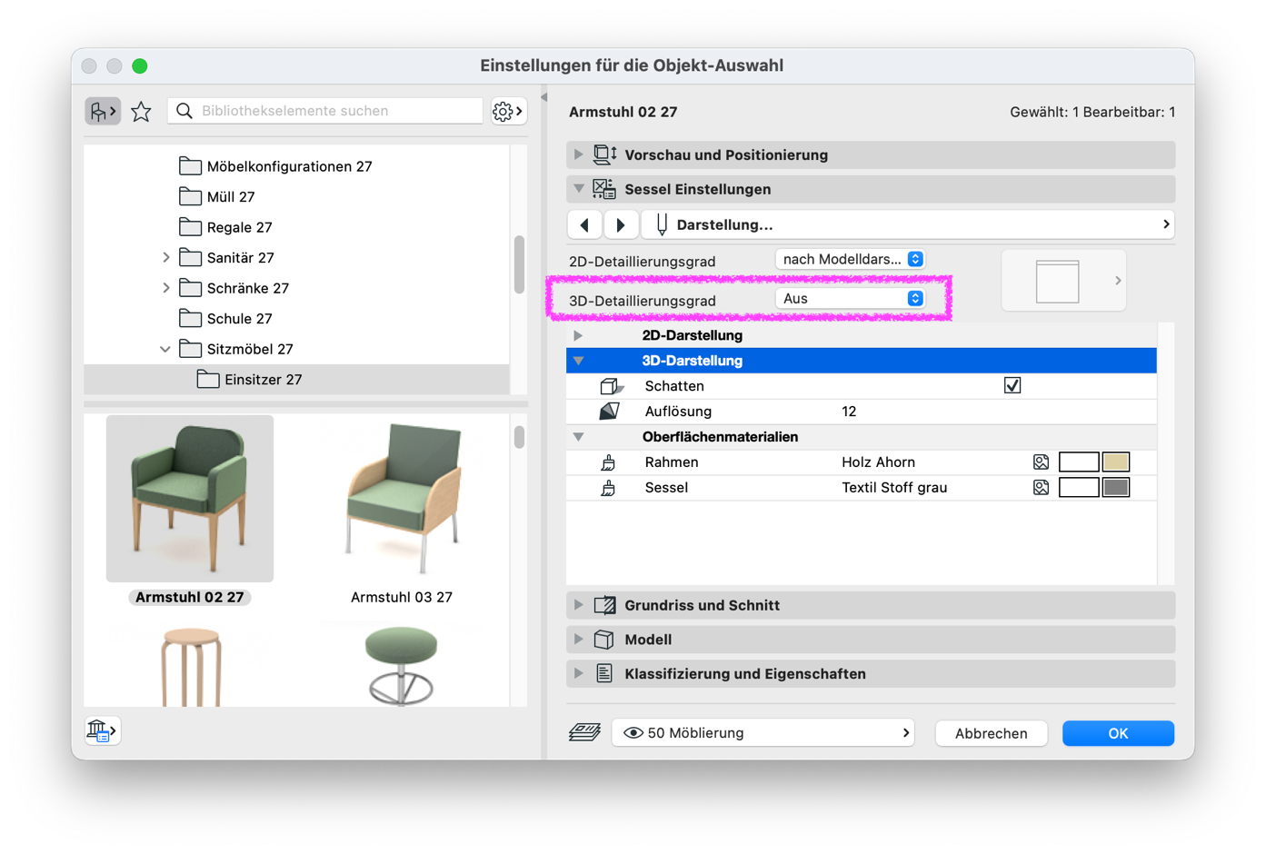Screen dimensions: 1266x854
Task: Click the folder tree scrollbar
Action: pyautogui.click(x=519, y=264)
